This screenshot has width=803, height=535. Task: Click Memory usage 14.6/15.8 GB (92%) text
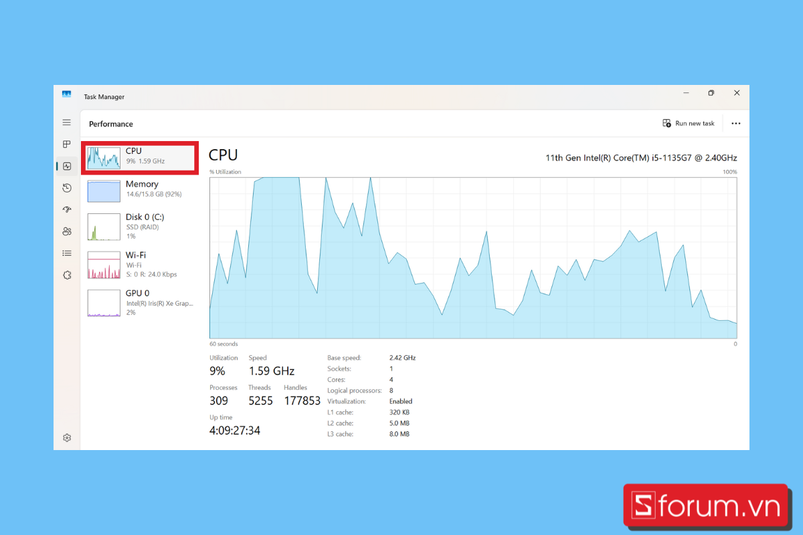tap(154, 195)
